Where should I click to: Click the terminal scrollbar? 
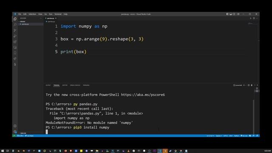pos(253,116)
